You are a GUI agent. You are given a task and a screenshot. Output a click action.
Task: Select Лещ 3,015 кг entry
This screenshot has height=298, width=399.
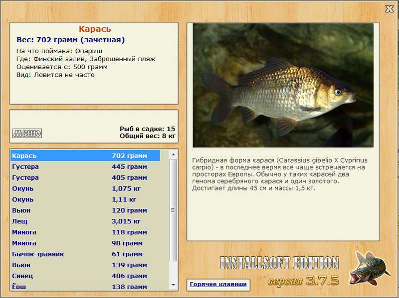(85, 221)
